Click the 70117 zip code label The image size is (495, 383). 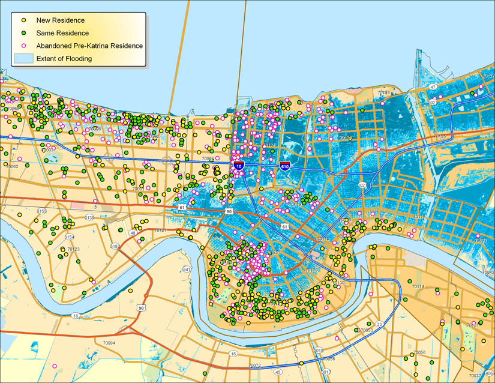[x=419, y=217]
